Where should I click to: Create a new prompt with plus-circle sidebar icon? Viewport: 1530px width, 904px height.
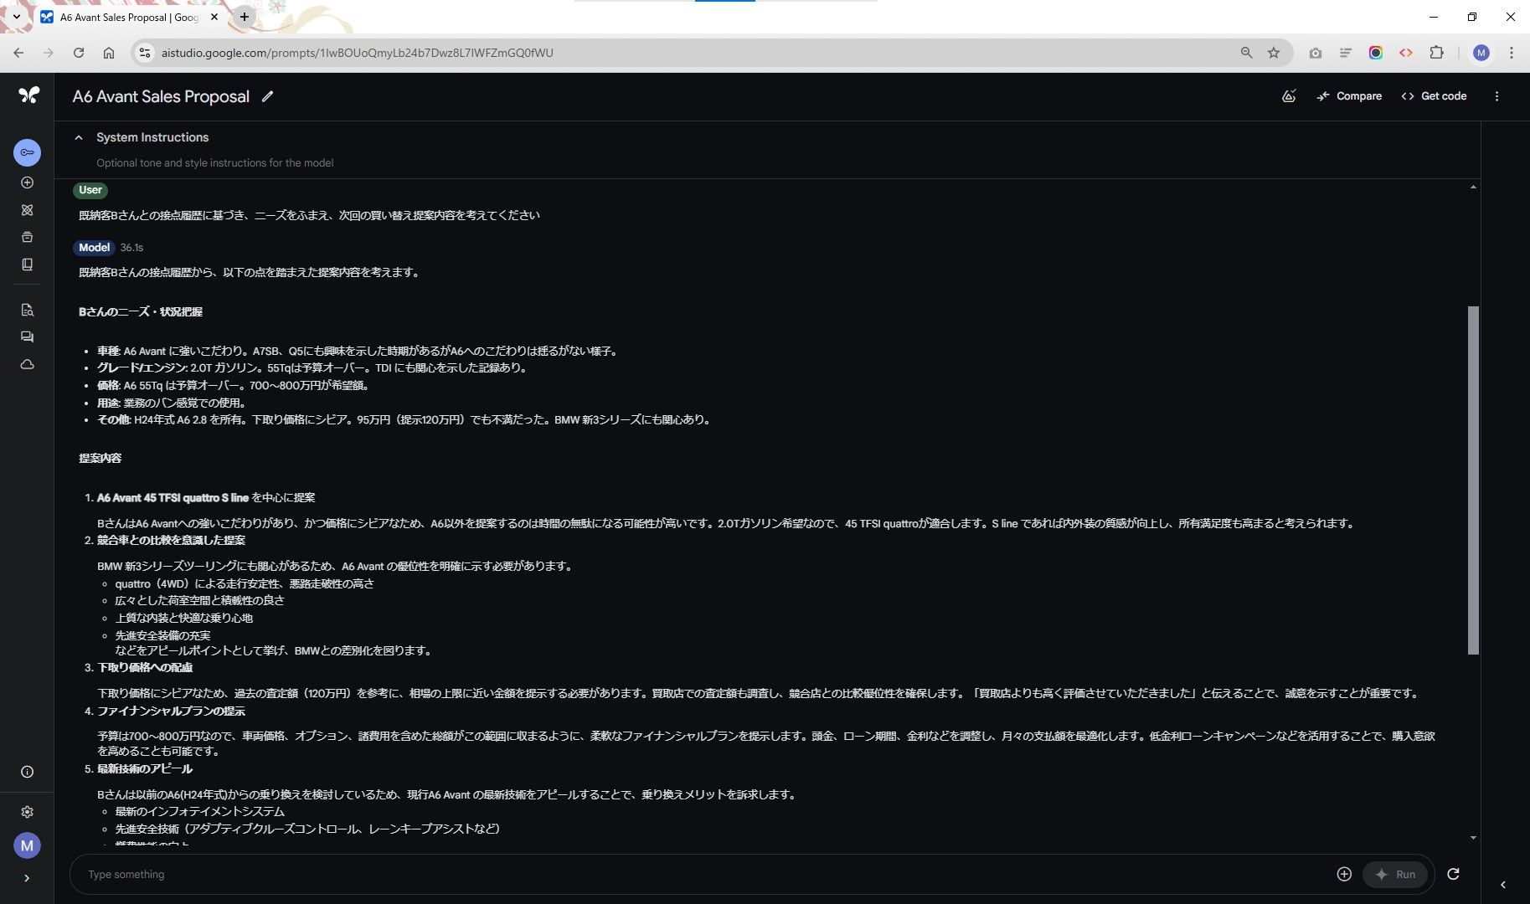27,182
